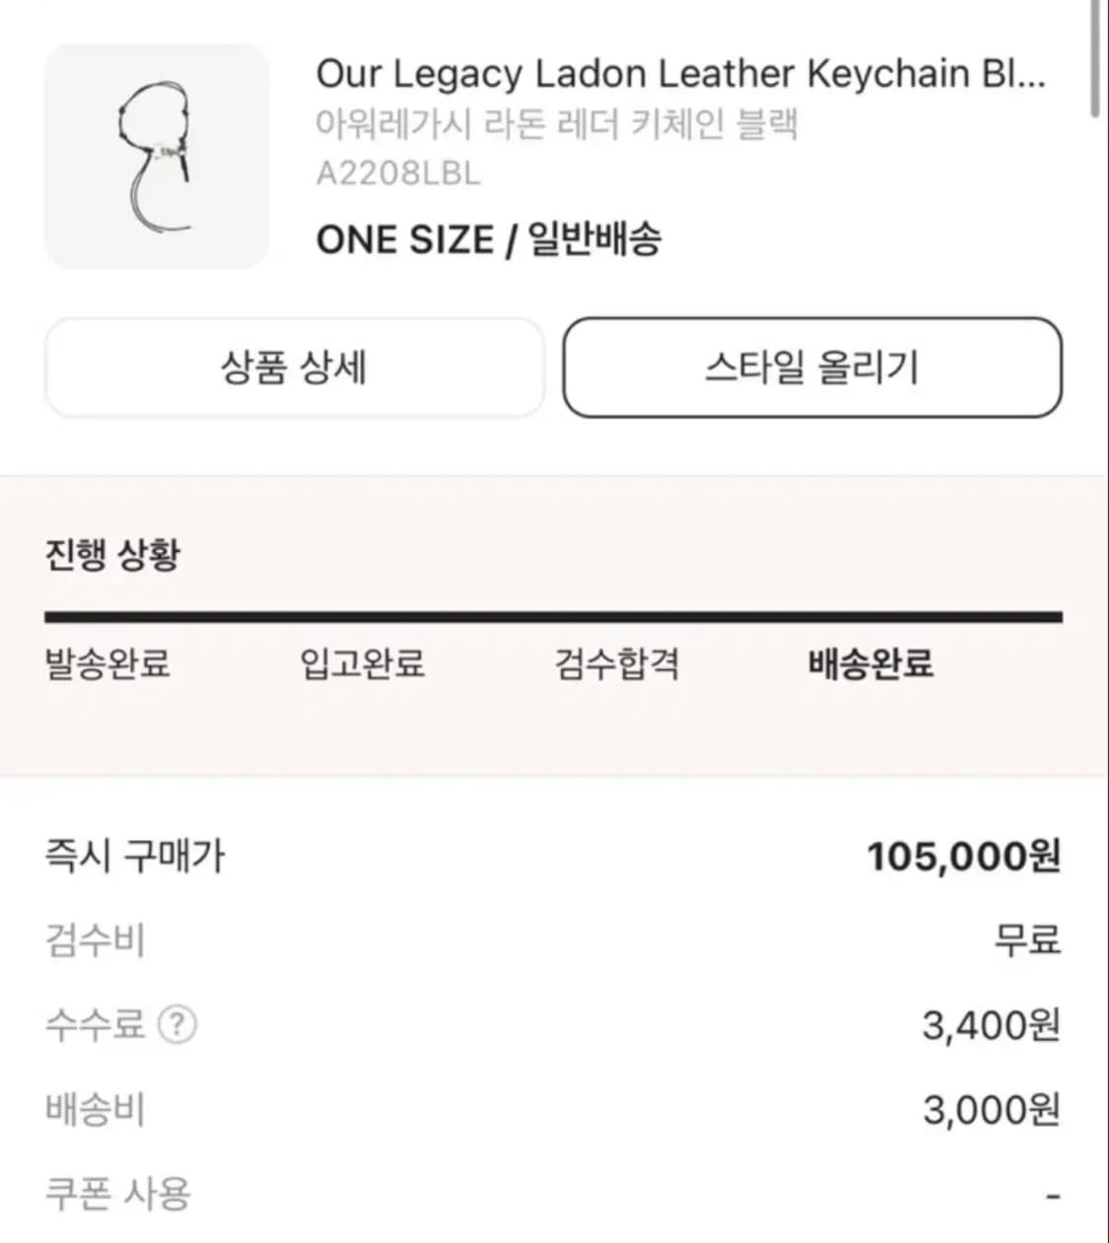Click the 수수료 fee label
Viewport: 1109px width, 1243px height.
click(x=96, y=1025)
